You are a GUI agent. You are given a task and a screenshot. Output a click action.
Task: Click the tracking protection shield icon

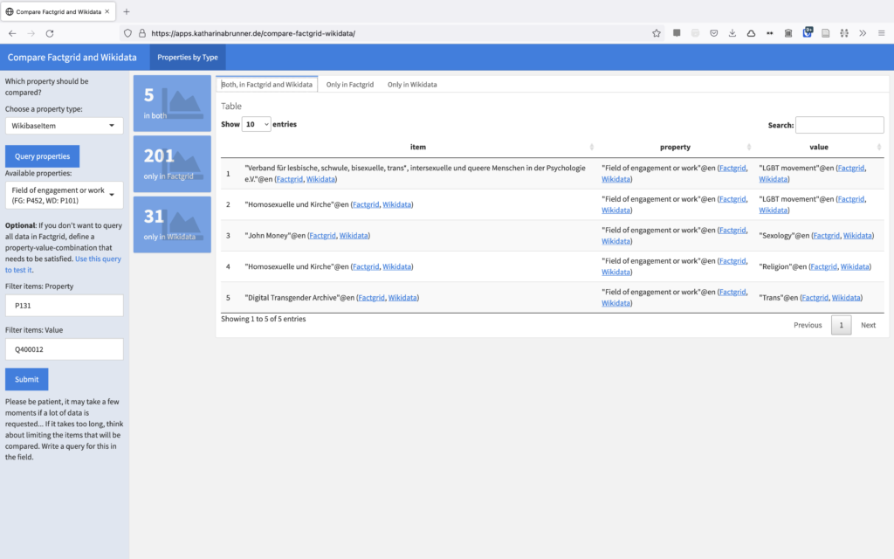click(x=128, y=33)
